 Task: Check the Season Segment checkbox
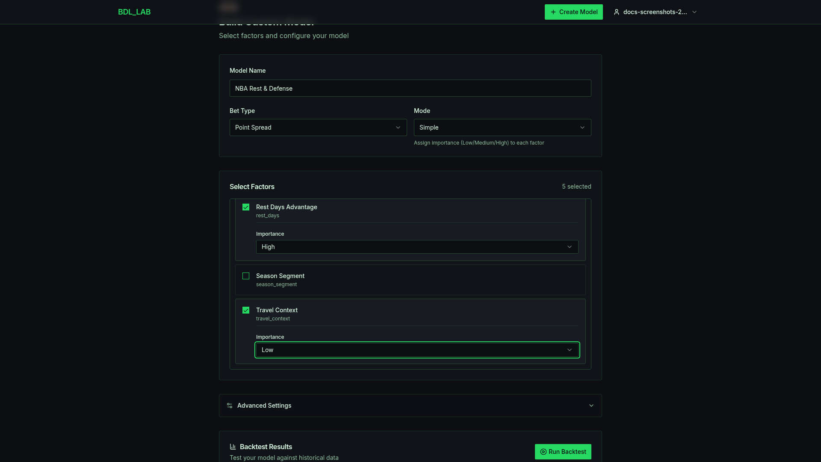(x=246, y=276)
